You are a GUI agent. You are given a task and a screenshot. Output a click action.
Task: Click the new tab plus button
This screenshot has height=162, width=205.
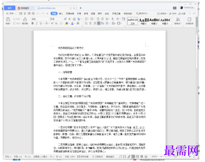coord(81,8)
